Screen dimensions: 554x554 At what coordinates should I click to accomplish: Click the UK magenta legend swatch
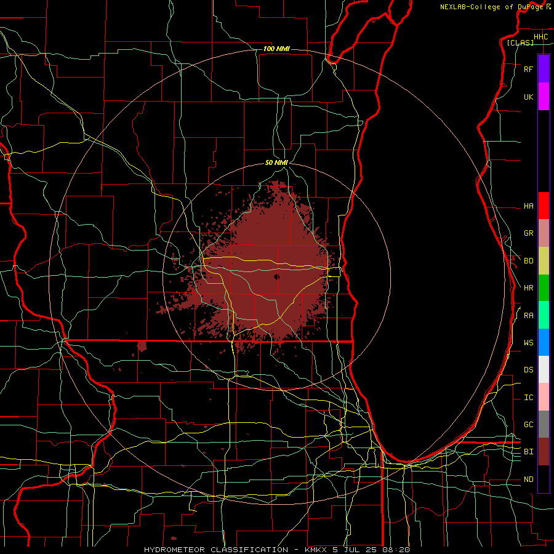(544, 97)
